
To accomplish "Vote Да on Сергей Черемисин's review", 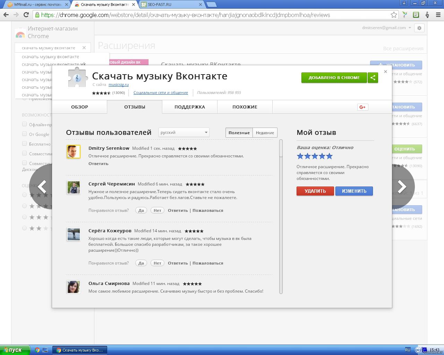I will pos(141,210).
